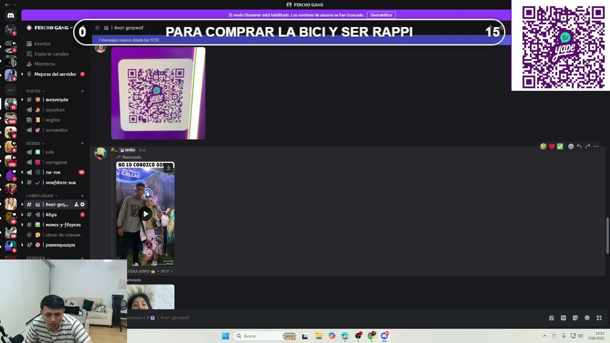React with the laughing emoji
Viewport: 610px width, 343px height.
click(x=543, y=146)
